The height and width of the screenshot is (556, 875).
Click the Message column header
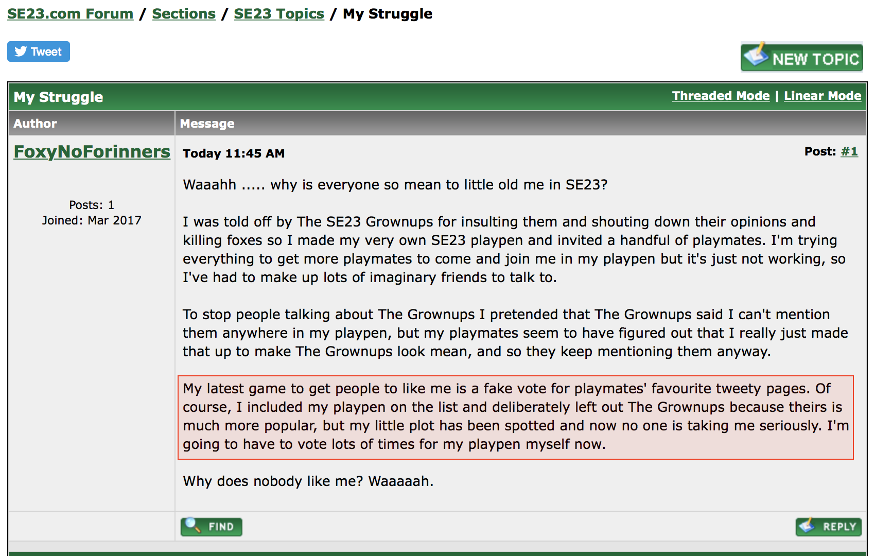pyautogui.click(x=207, y=124)
